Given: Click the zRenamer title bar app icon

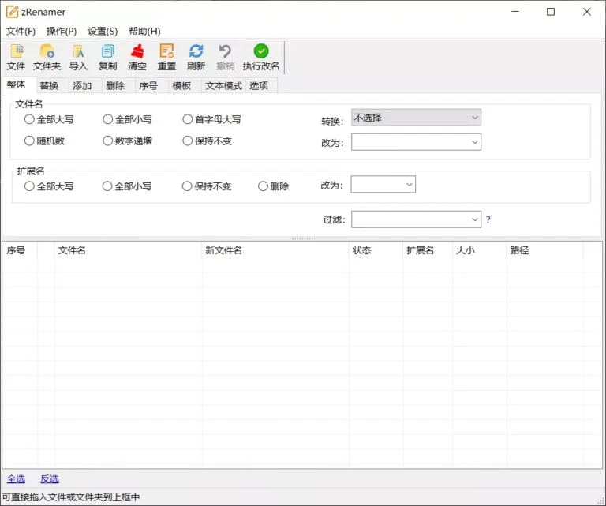Looking at the screenshot, I should [x=12, y=12].
